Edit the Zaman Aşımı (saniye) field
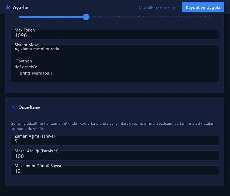Image resolution: width=230 pixels, height=196 pixels. (x=115, y=141)
